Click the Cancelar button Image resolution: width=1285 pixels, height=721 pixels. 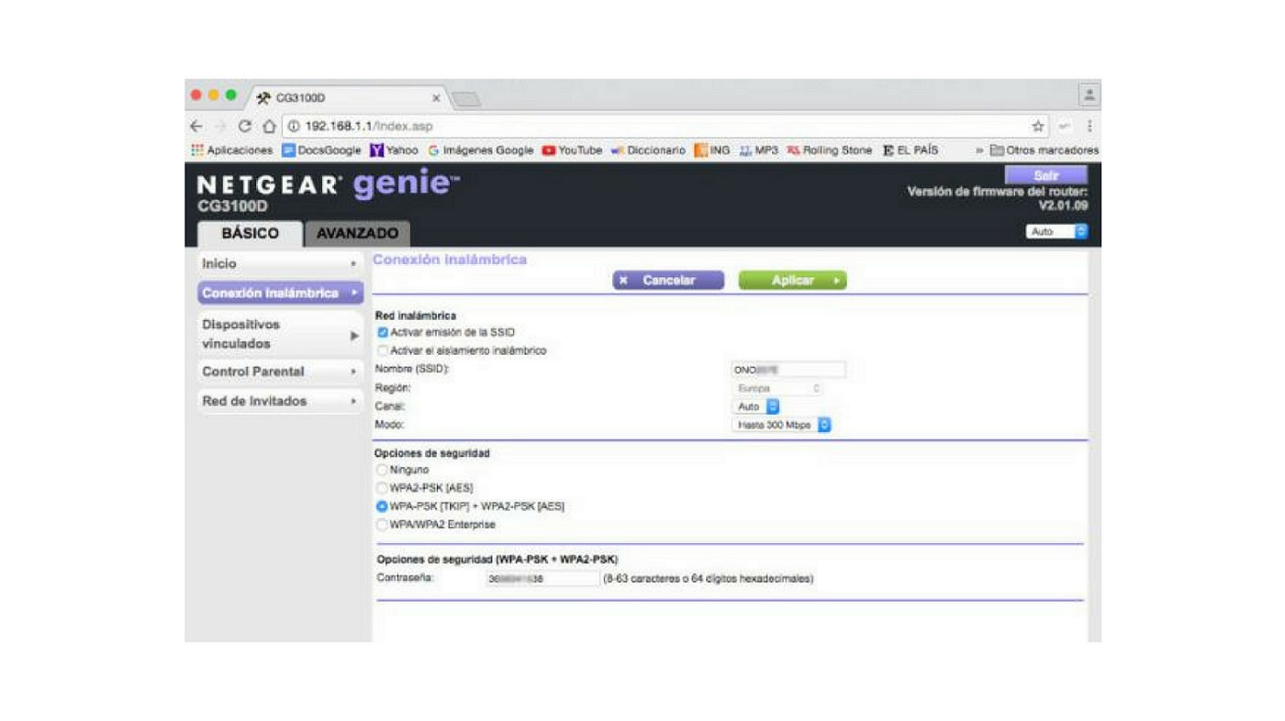668,281
